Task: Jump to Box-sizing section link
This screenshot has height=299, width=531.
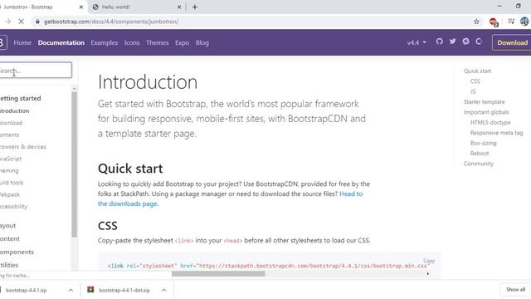Action: tap(483, 143)
